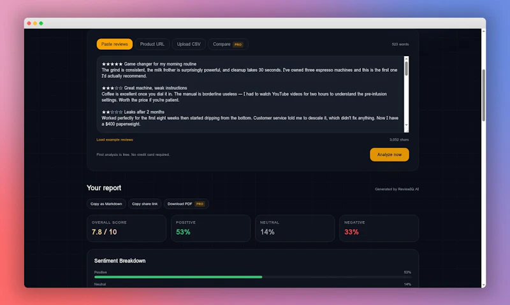Click the Copy share link button

tap(145, 204)
